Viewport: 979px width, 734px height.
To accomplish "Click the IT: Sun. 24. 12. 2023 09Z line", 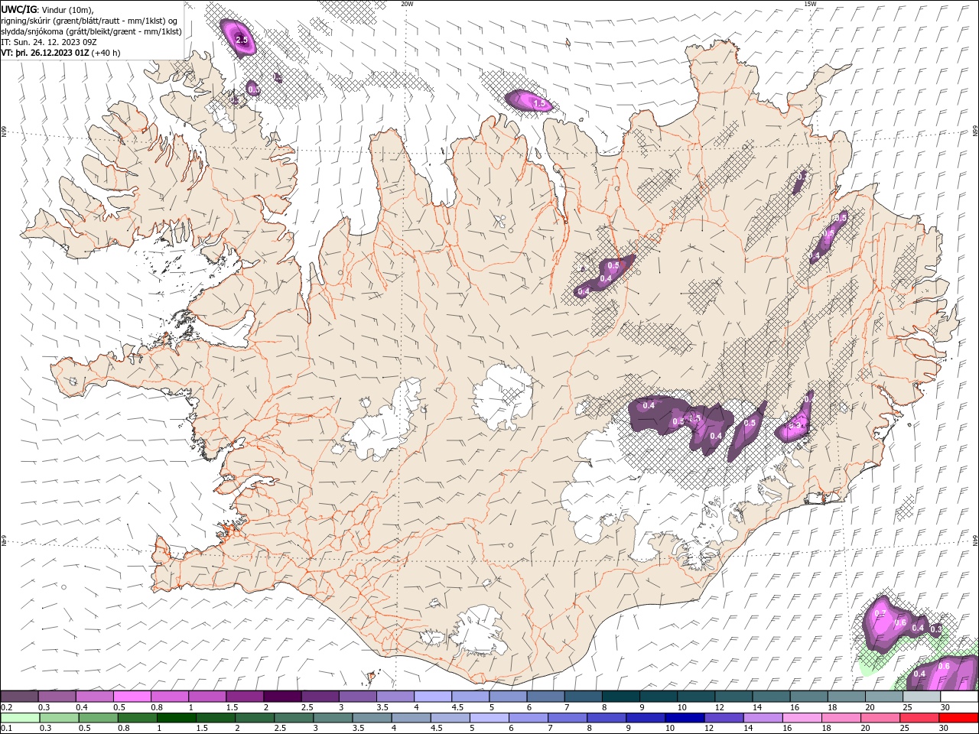I will tap(49, 42).
